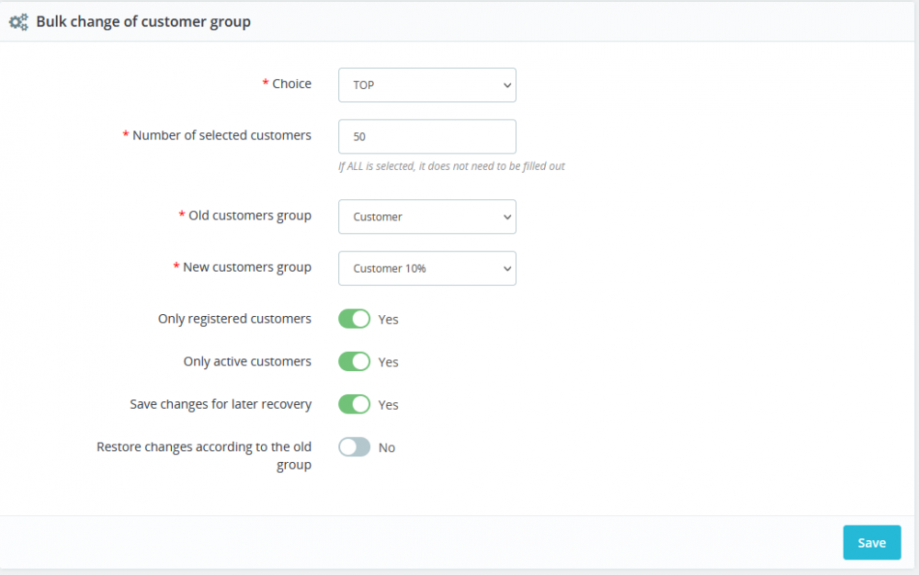The width and height of the screenshot is (919, 575).
Task: Enable Restore changes according to old group
Action: coord(355,447)
